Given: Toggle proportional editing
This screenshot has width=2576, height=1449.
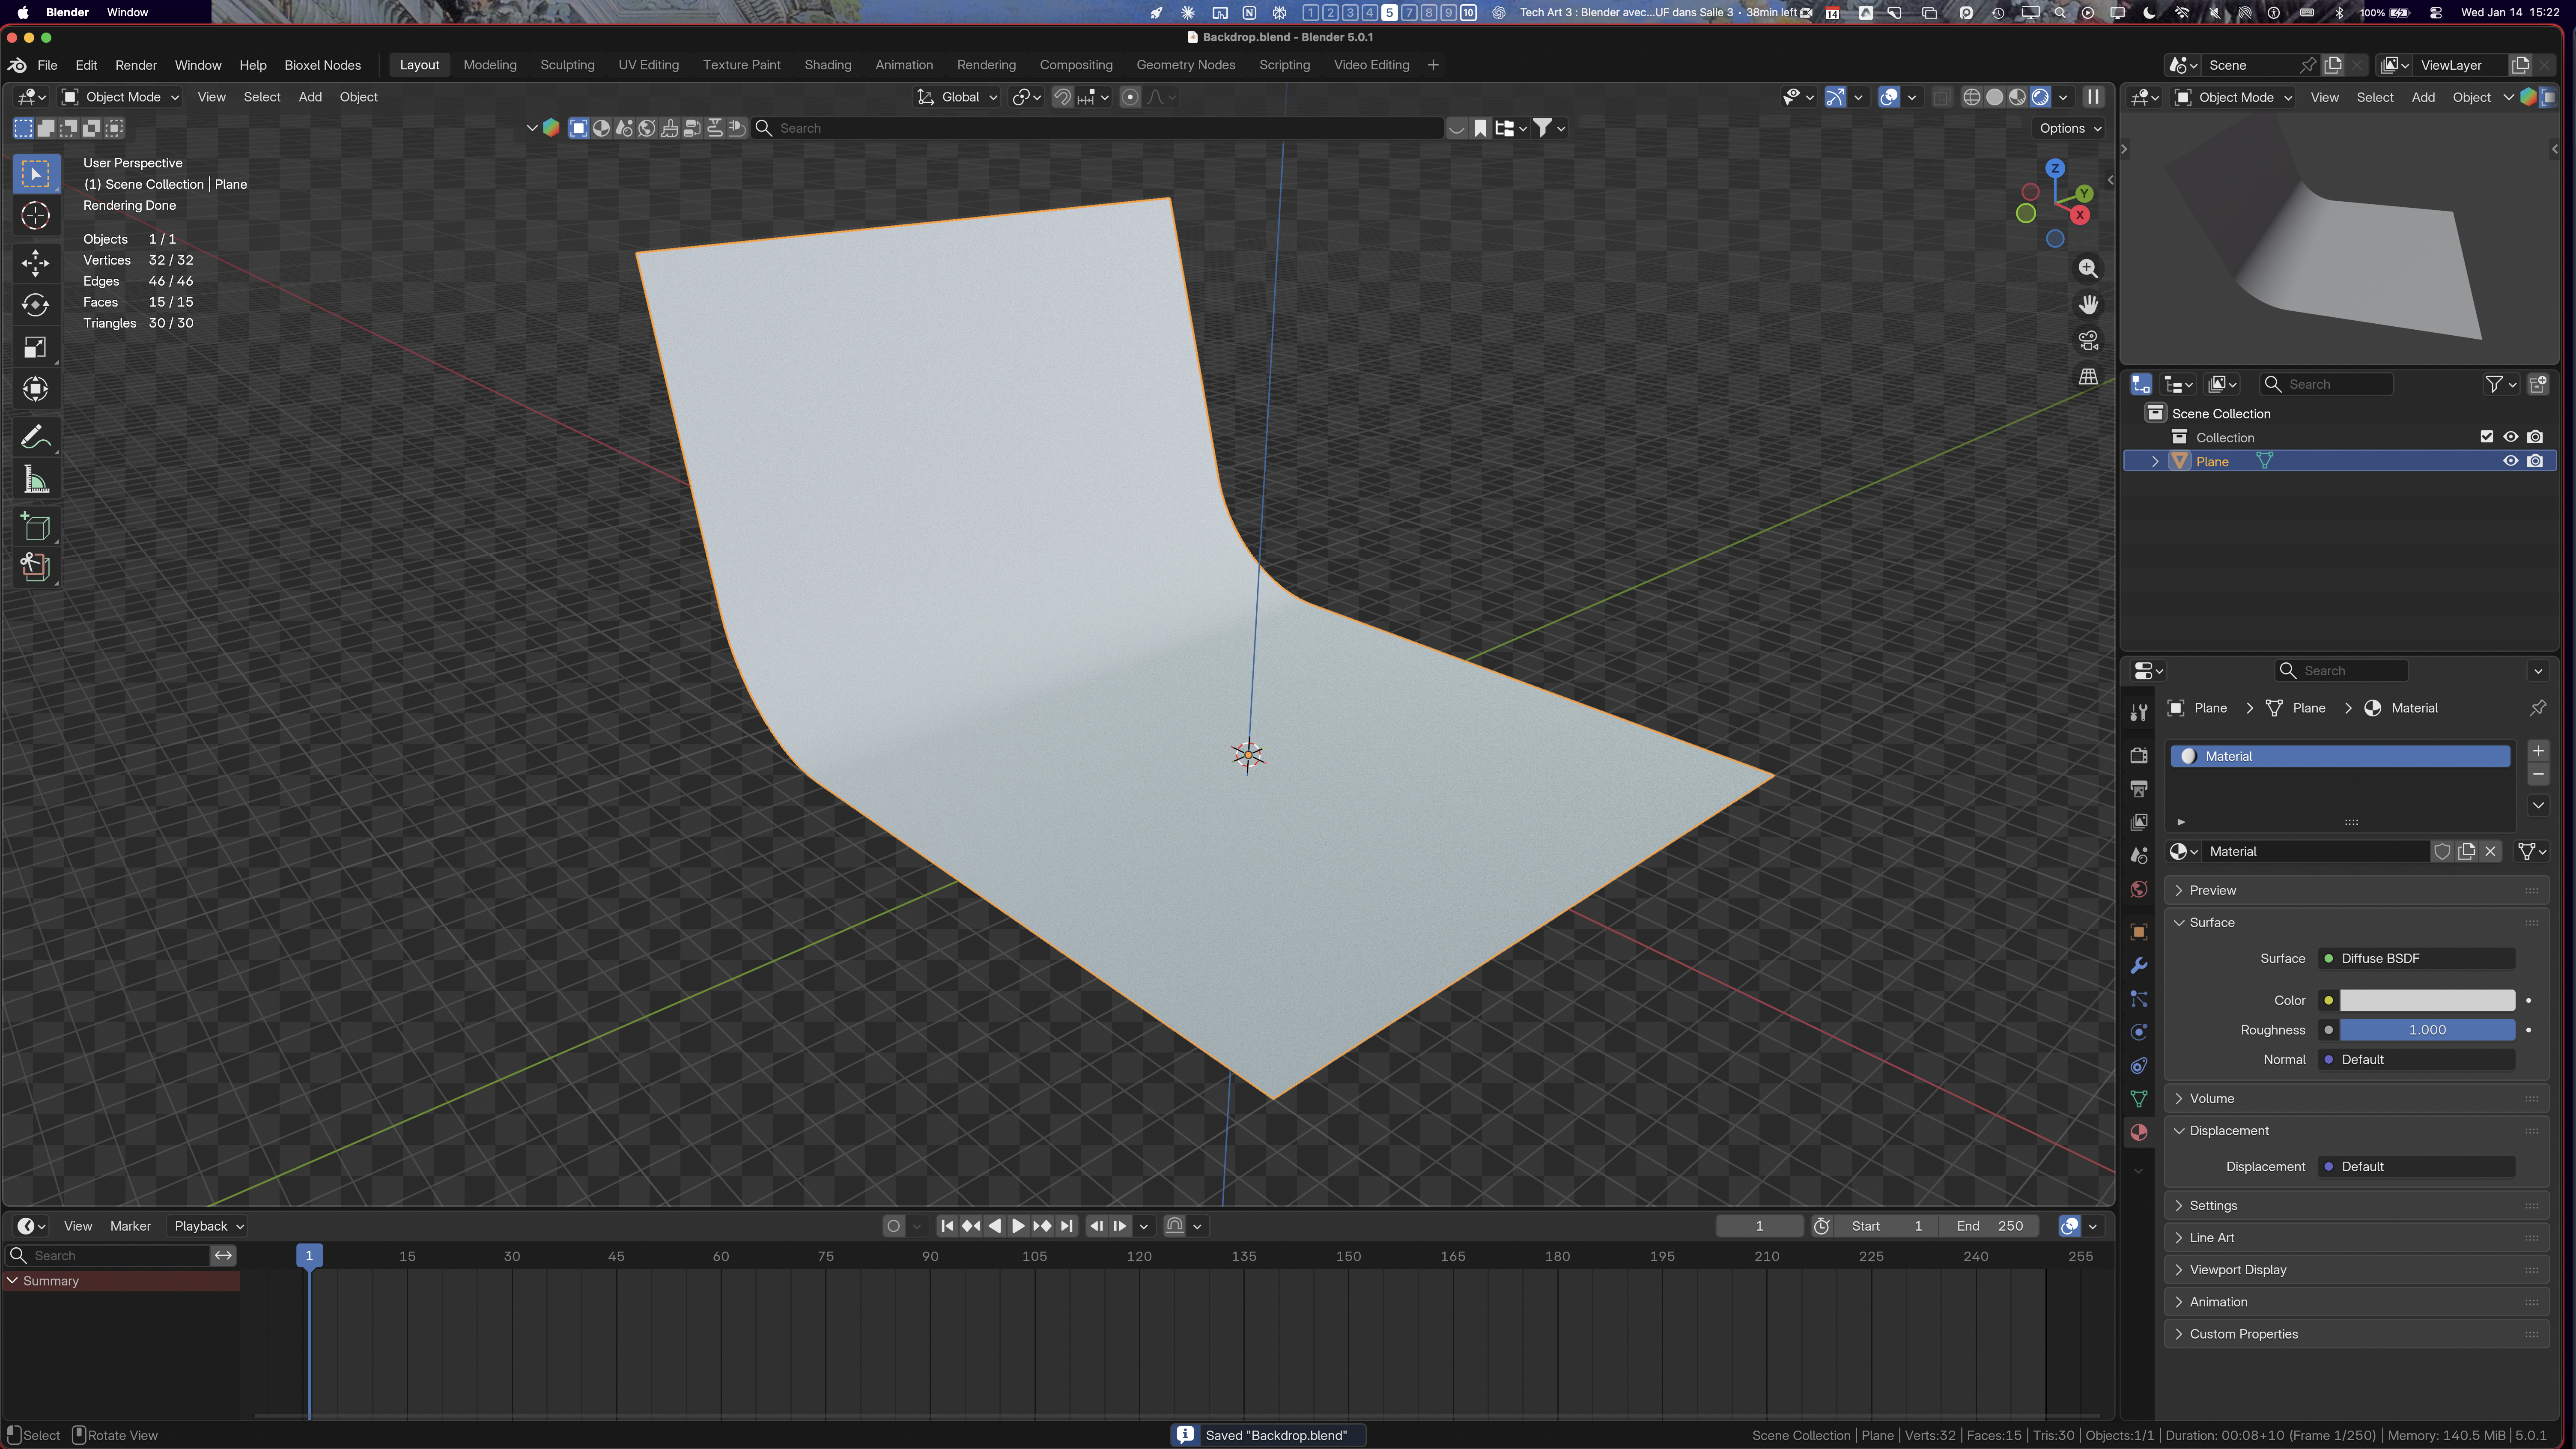Looking at the screenshot, I should (x=1130, y=97).
